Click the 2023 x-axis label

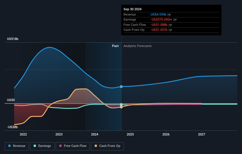tap(59, 135)
